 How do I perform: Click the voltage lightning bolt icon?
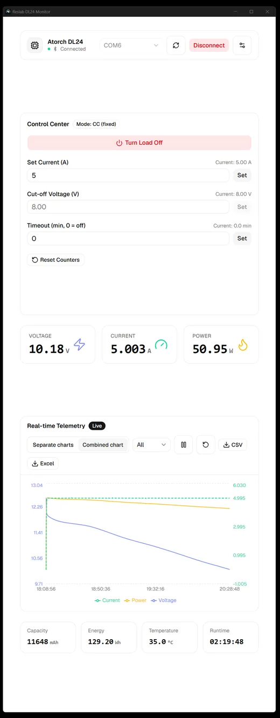click(80, 344)
